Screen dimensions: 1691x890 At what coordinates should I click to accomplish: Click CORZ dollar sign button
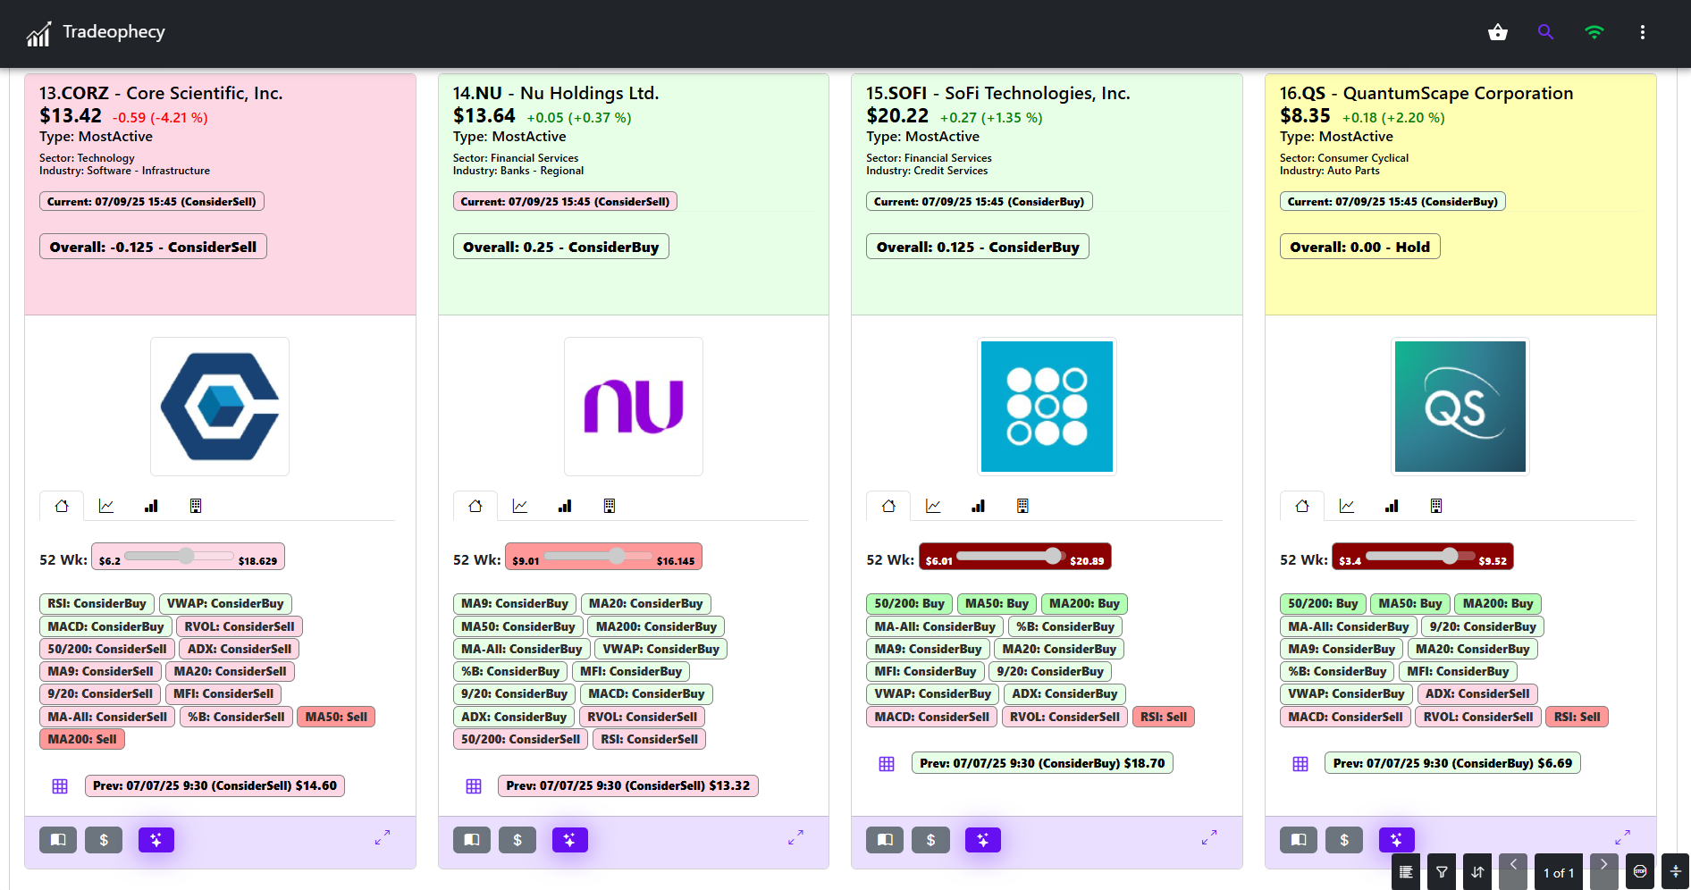104,840
